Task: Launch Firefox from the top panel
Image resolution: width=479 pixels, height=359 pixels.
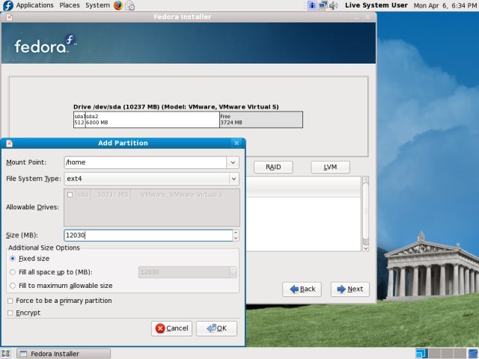Action: click(x=118, y=5)
